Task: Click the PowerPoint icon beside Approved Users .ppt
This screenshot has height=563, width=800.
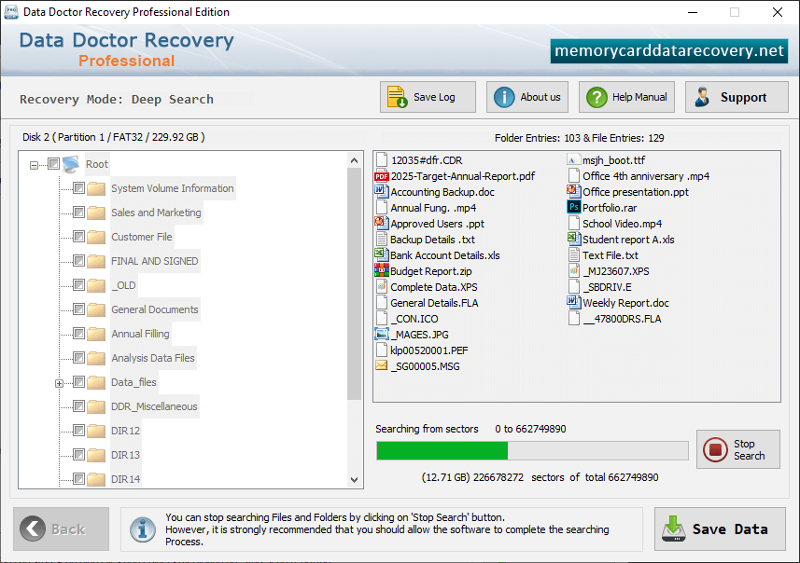Action: click(381, 223)
